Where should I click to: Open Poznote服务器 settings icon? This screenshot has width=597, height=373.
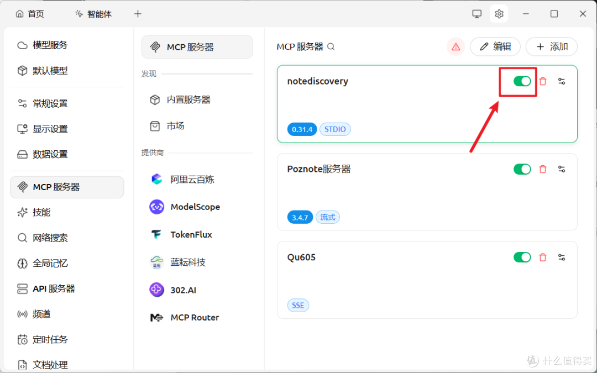[x=562, y=169]
